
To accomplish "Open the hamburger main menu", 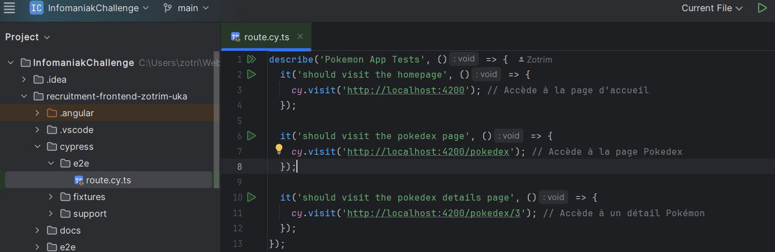I will [10, 8].
